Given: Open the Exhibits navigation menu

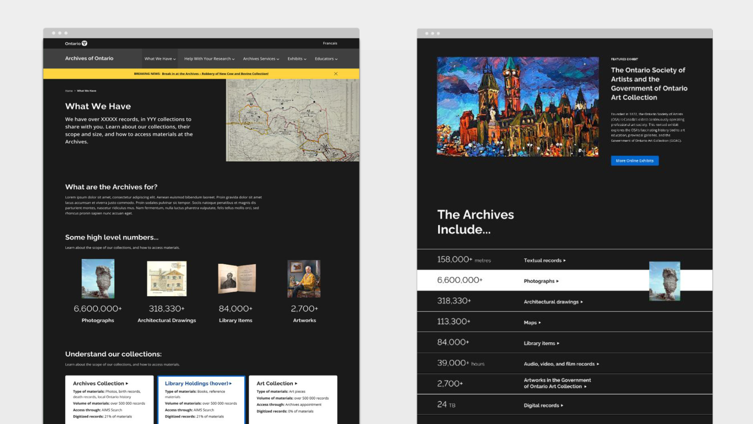Looking at the screenshot, I should (x=297, y=59).
